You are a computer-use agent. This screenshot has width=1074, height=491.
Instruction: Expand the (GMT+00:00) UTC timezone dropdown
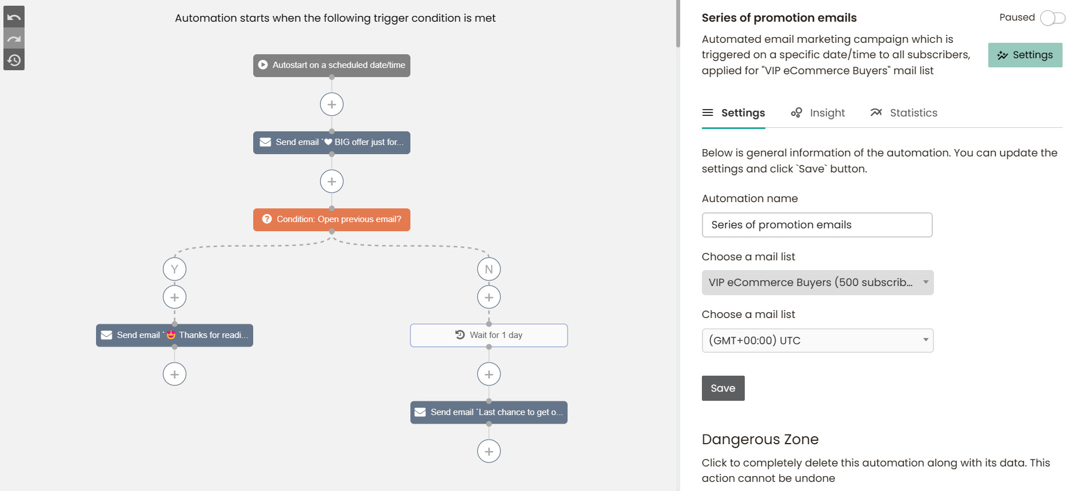(x=817, y=340)
